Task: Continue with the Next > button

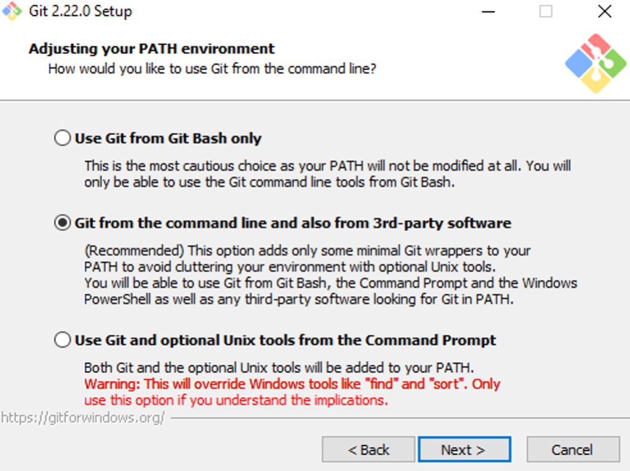Action: [x=465, y=449]
